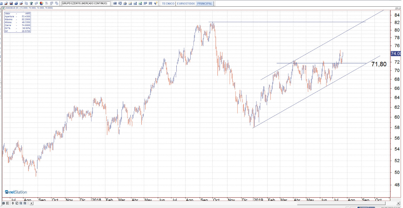The width and height of the screenshot is (403, 208).
Task: Click the blue 74.00 current price marker
Action: click(x=396, y=54)
